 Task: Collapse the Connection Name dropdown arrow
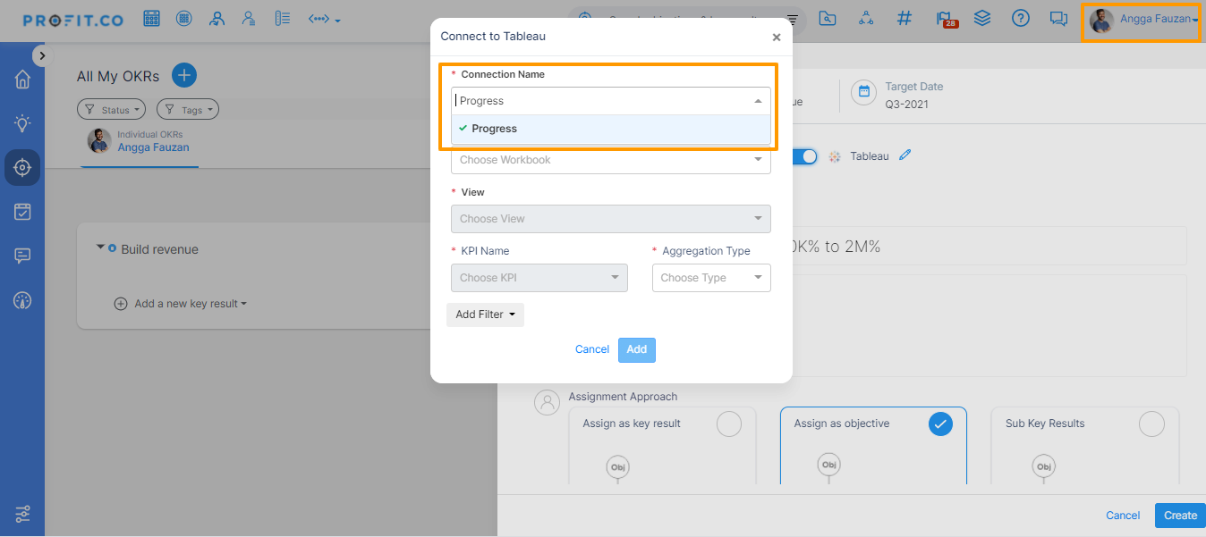pyautogui.click(x=759, y=101)
